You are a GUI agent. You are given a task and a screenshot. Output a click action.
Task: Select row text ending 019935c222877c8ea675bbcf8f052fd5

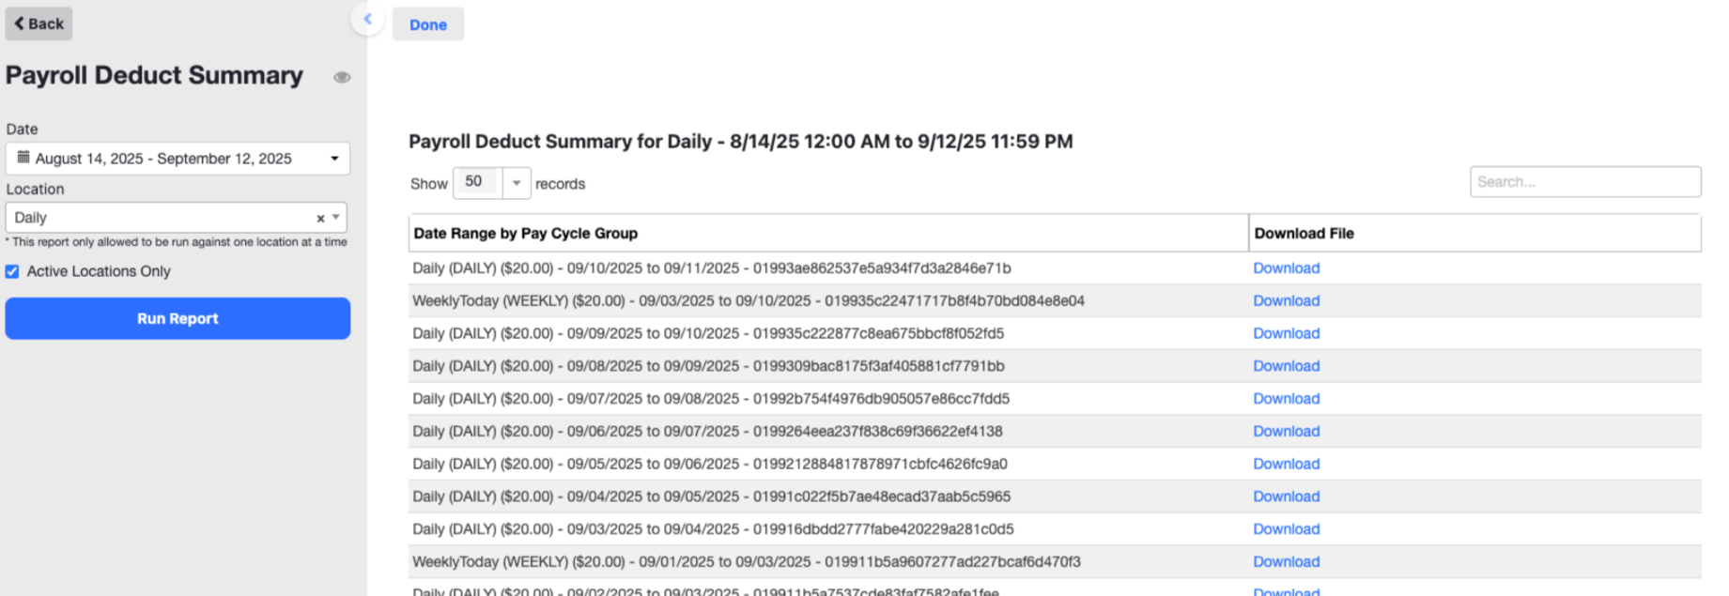(x=708, y=333)
